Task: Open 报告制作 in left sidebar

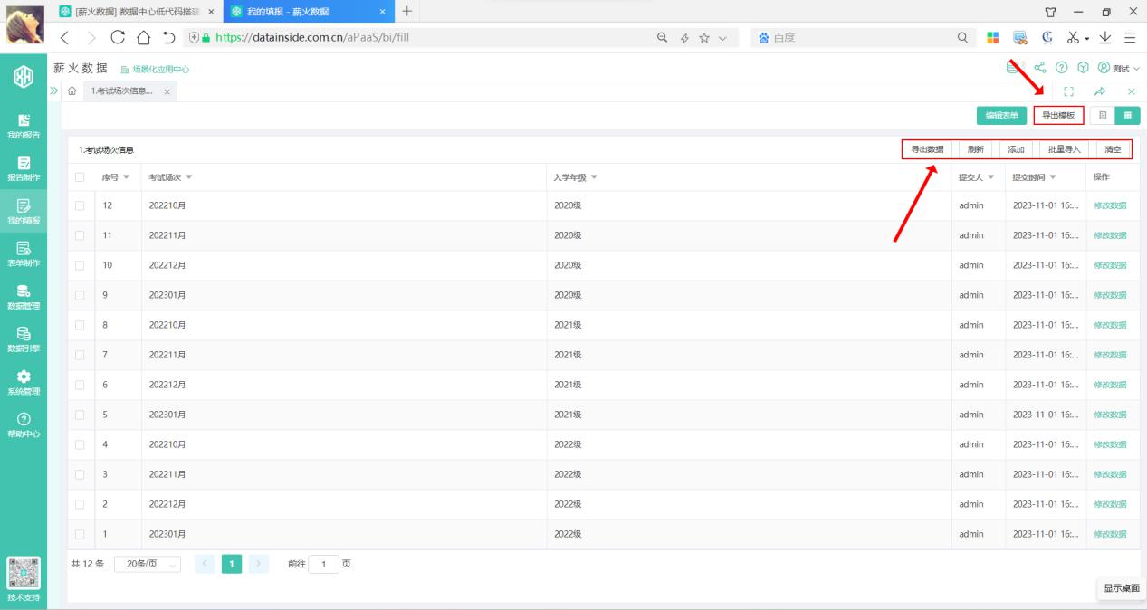Action: (x=24, y=168)
